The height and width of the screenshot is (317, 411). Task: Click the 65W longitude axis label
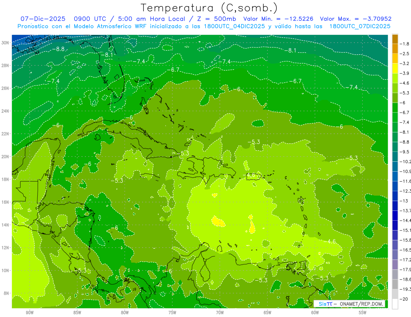coord(267,313)
